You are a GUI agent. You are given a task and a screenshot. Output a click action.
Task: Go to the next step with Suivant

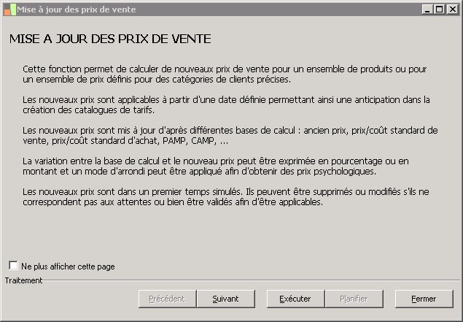point(225,299)
